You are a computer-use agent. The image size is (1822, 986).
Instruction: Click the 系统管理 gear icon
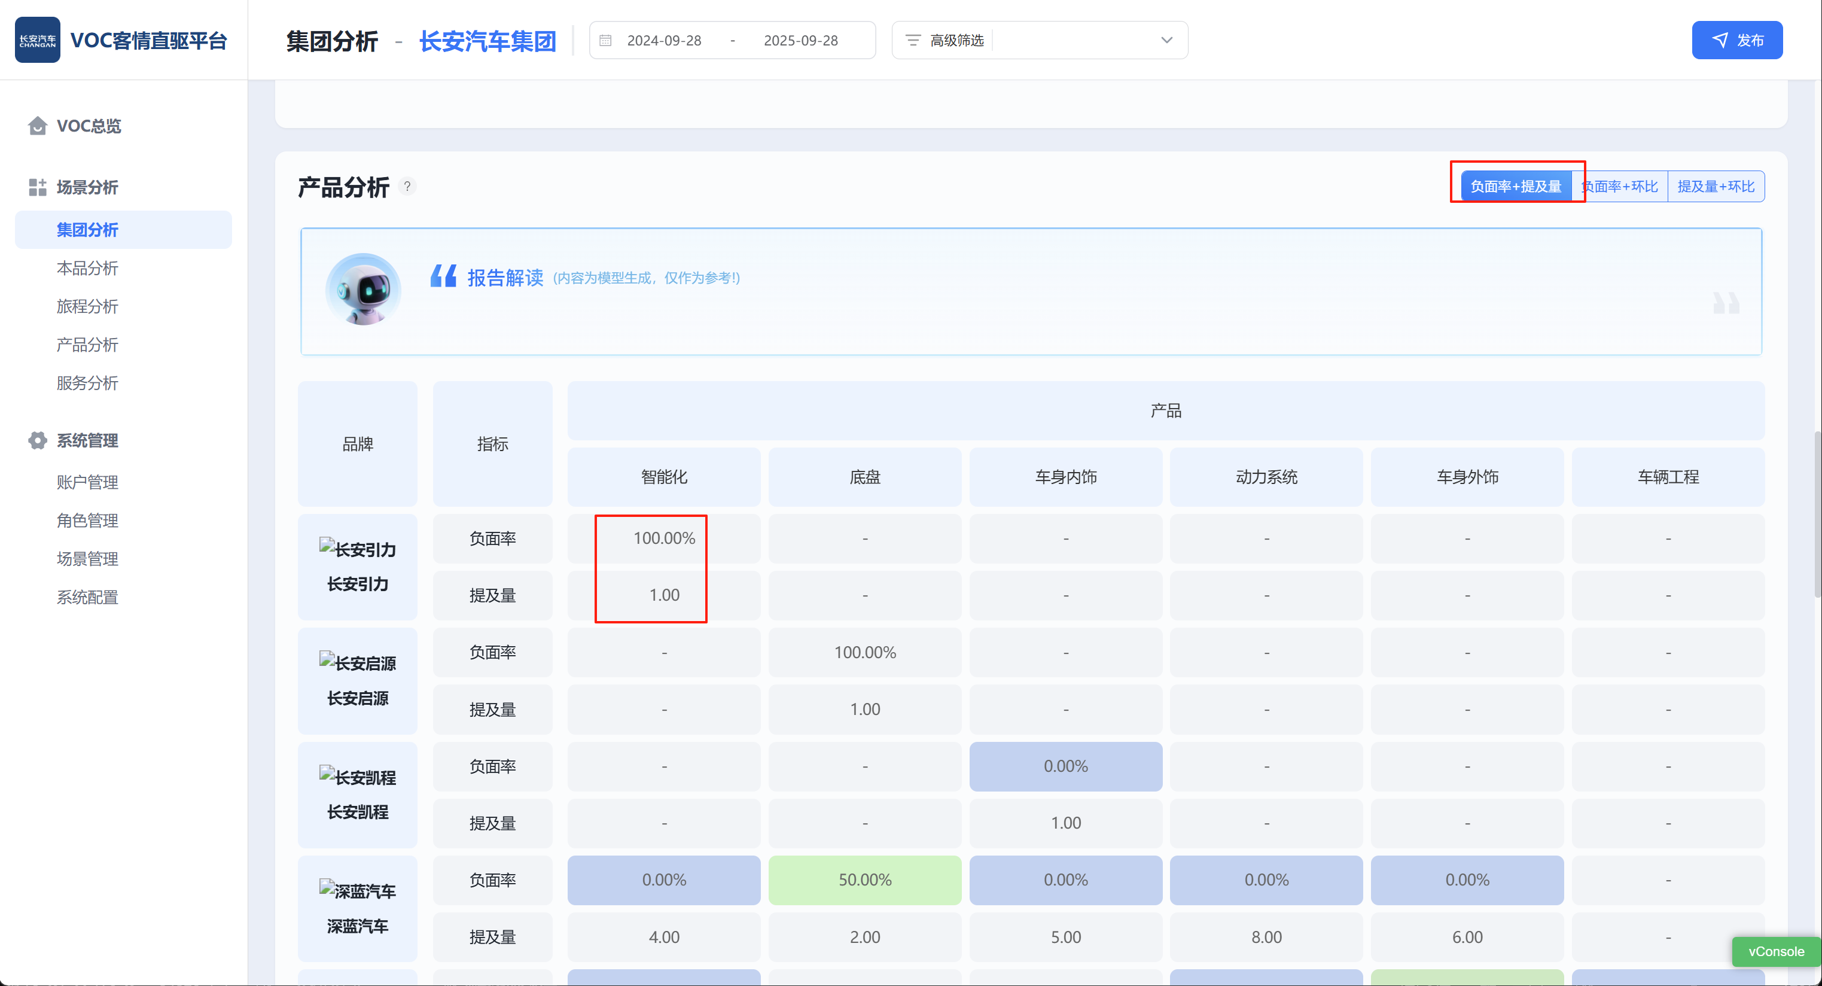[38, 441]
